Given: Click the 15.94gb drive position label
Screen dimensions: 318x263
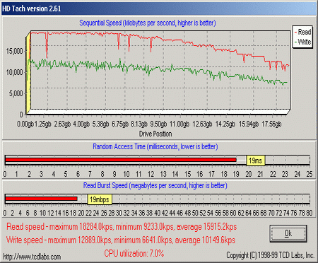Looking at the screenshot, I should click(x=249, y=124).
